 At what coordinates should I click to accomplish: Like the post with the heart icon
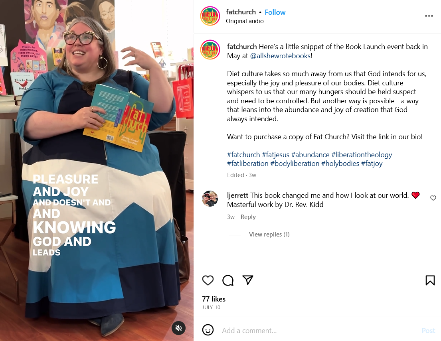(x=208, y=280)
